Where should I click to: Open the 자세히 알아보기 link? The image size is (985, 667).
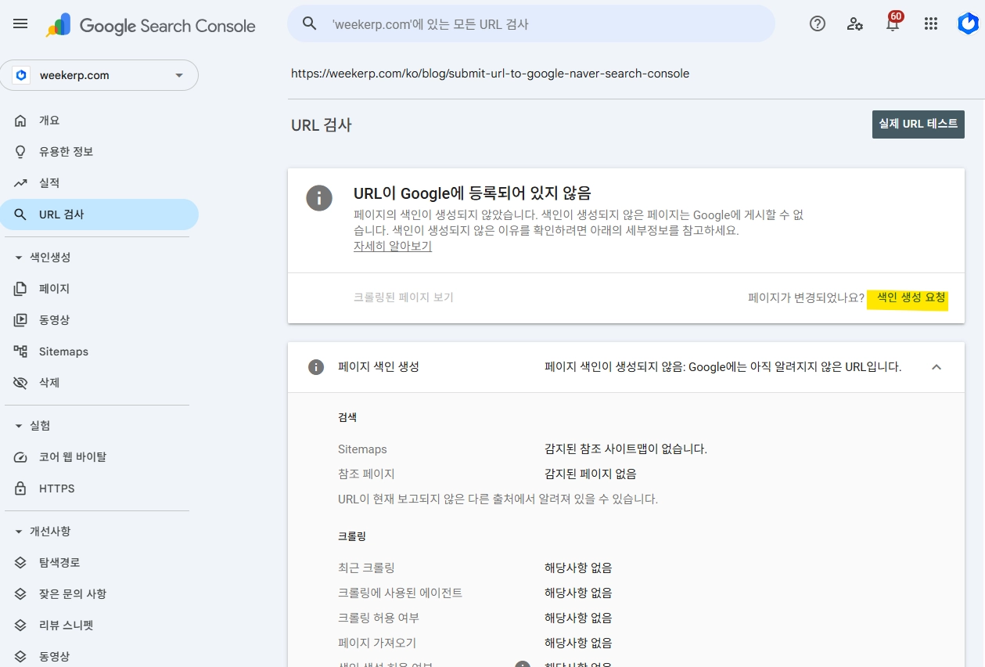click(x=393, y=246)
